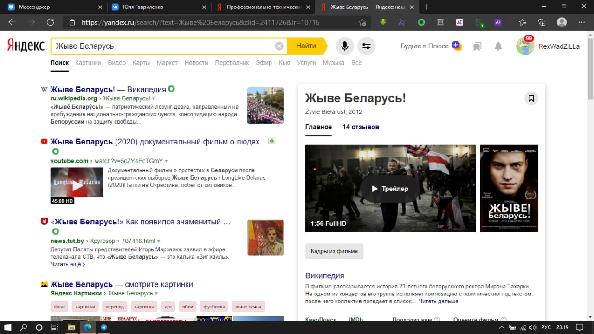This screenshot has width=594, height=334.
Task: Open the search settings sliders icon
Action: [367, 46]
